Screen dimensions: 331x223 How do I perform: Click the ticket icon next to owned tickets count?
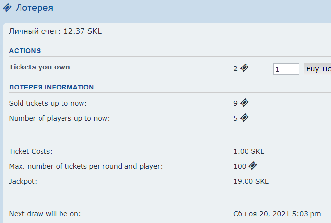[245, 68]
